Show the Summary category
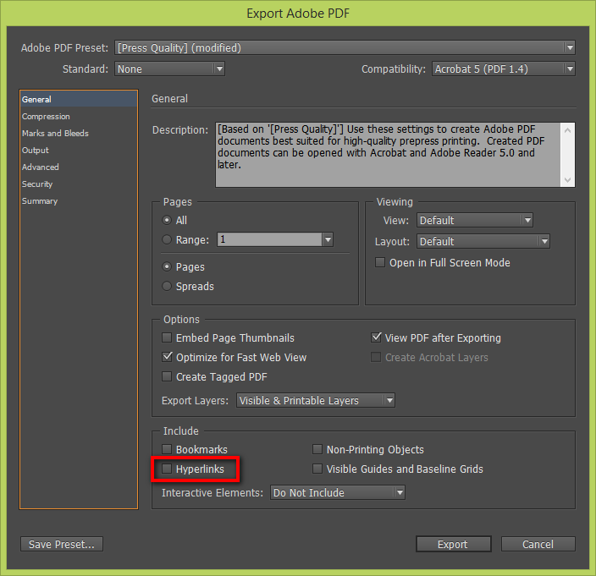Image resolution: width=596 pixels, height=576 pixels. 79,201
